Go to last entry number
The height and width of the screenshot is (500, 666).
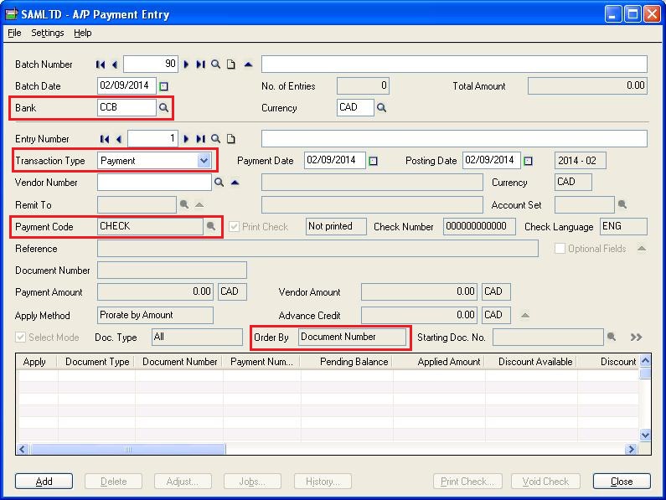(x=200, y=139)
